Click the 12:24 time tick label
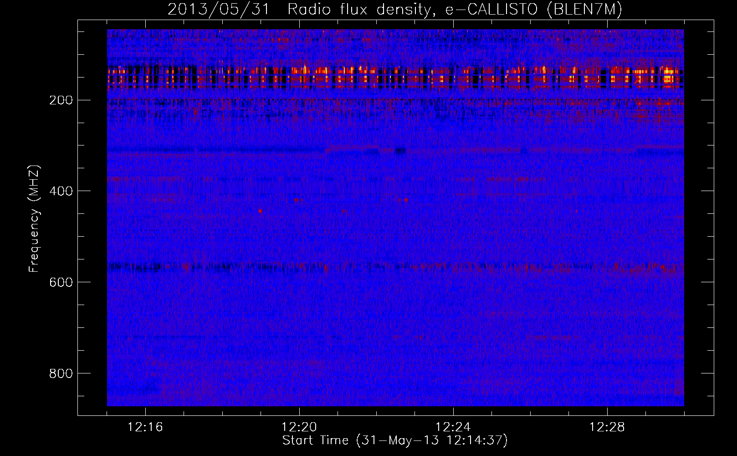 click(x=453, y=427)
